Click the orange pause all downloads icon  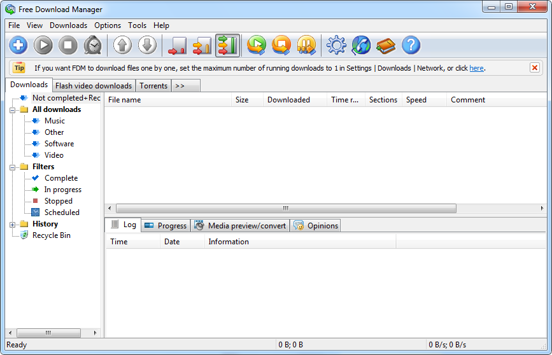pos(306,45)
